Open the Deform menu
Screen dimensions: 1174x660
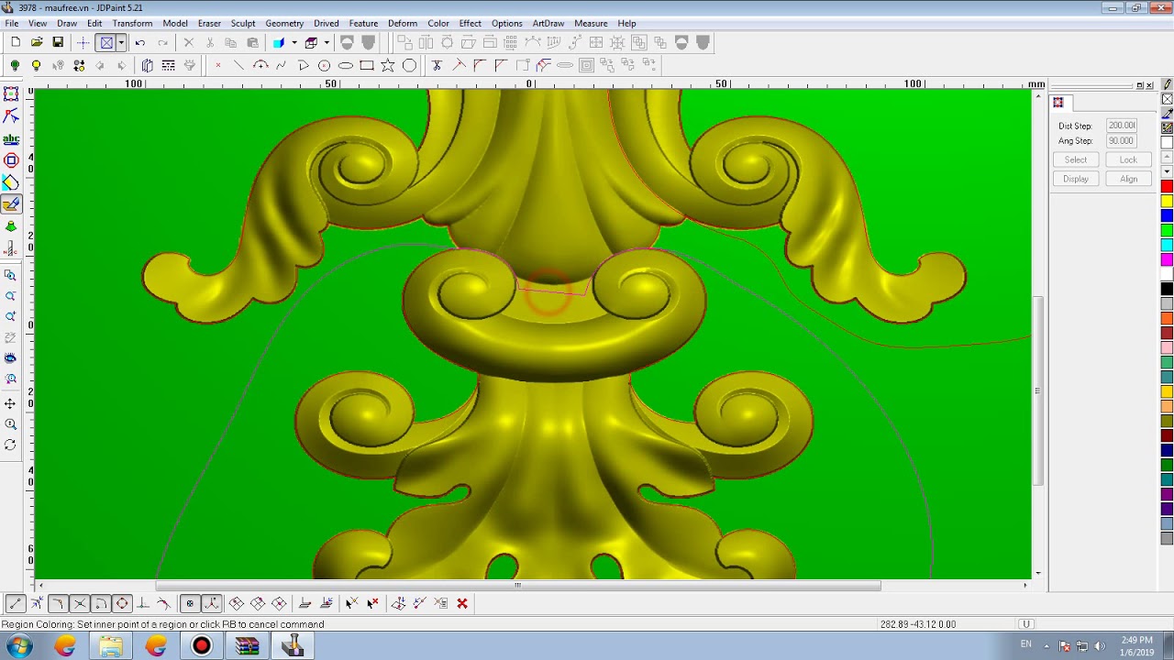403,23
